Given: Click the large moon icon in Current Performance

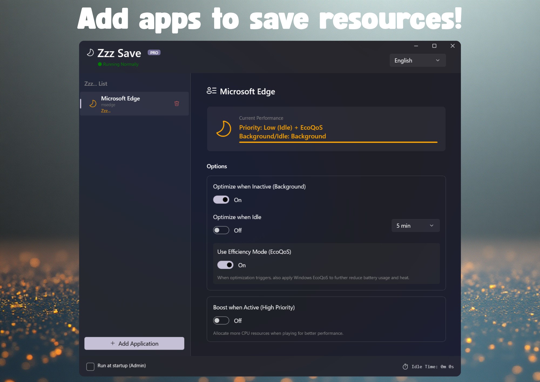Looking at the screenshot, I should coord(224,129).
